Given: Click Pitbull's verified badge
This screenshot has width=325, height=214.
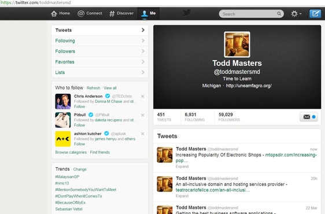Looking at the screenshot, I should (x=91, y=115).
